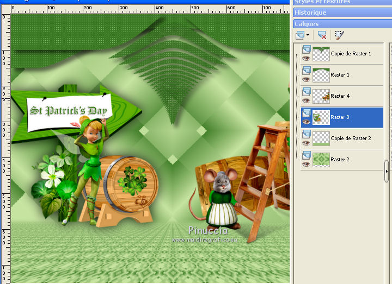This screenshot has height=284, width=392.
Task: Select the Copie de Raster 2 thumbnail
Action: point(321,138)
